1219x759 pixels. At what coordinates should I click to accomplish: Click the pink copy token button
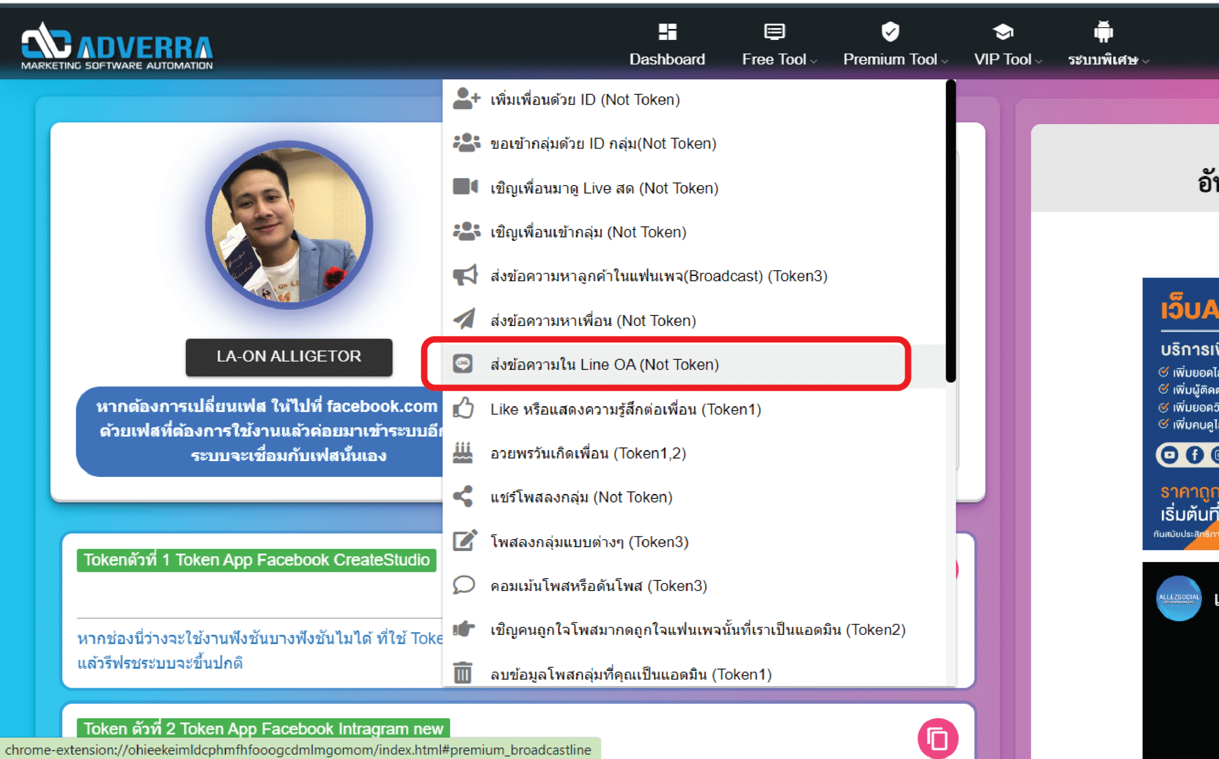click(937, 739)
